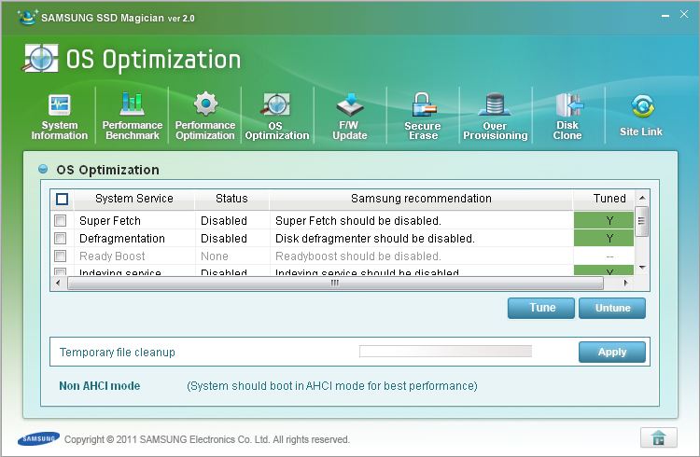The width and height of the screenshot is (700, 457).
Task: Click the vertical scrollbar thumb
Action: pyautogui.click(x=641, y=221)
